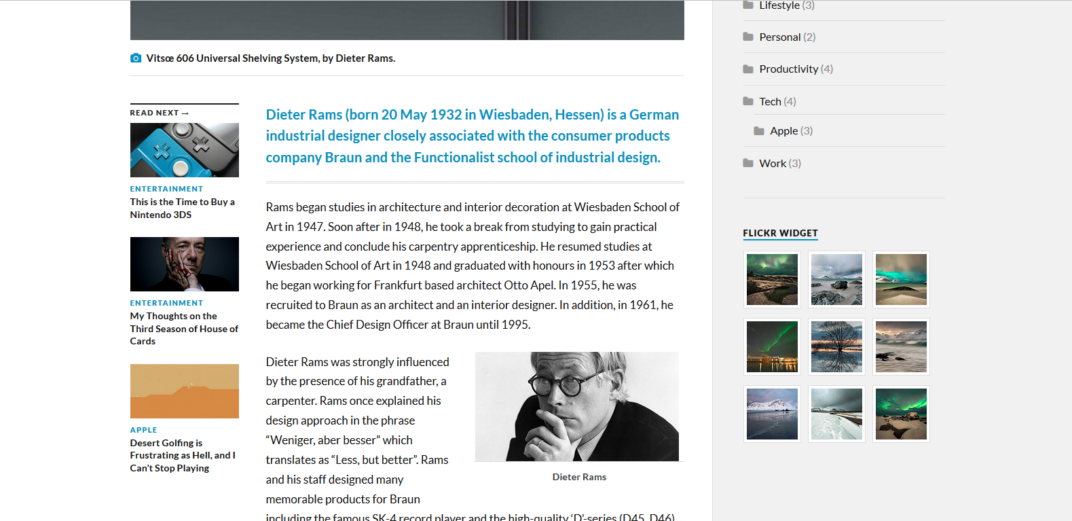Click the Dieter Rams portrait photo

576,406
